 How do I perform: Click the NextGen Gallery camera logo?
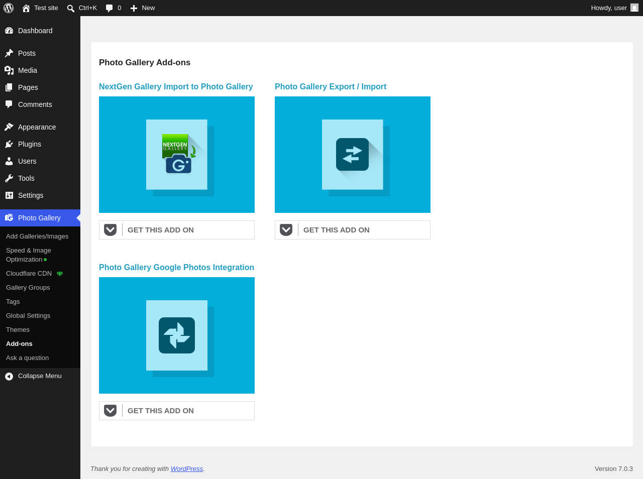click(178, 154)
